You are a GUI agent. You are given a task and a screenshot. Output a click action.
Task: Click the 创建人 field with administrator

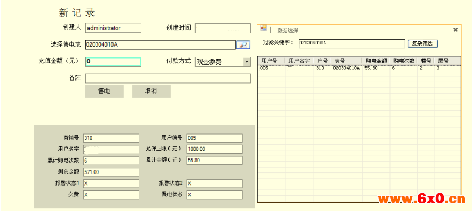[113, 28]
